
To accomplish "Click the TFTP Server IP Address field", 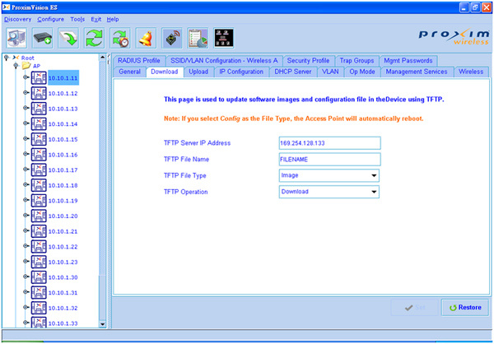I will pyautogui.click(x=330, y=143).
